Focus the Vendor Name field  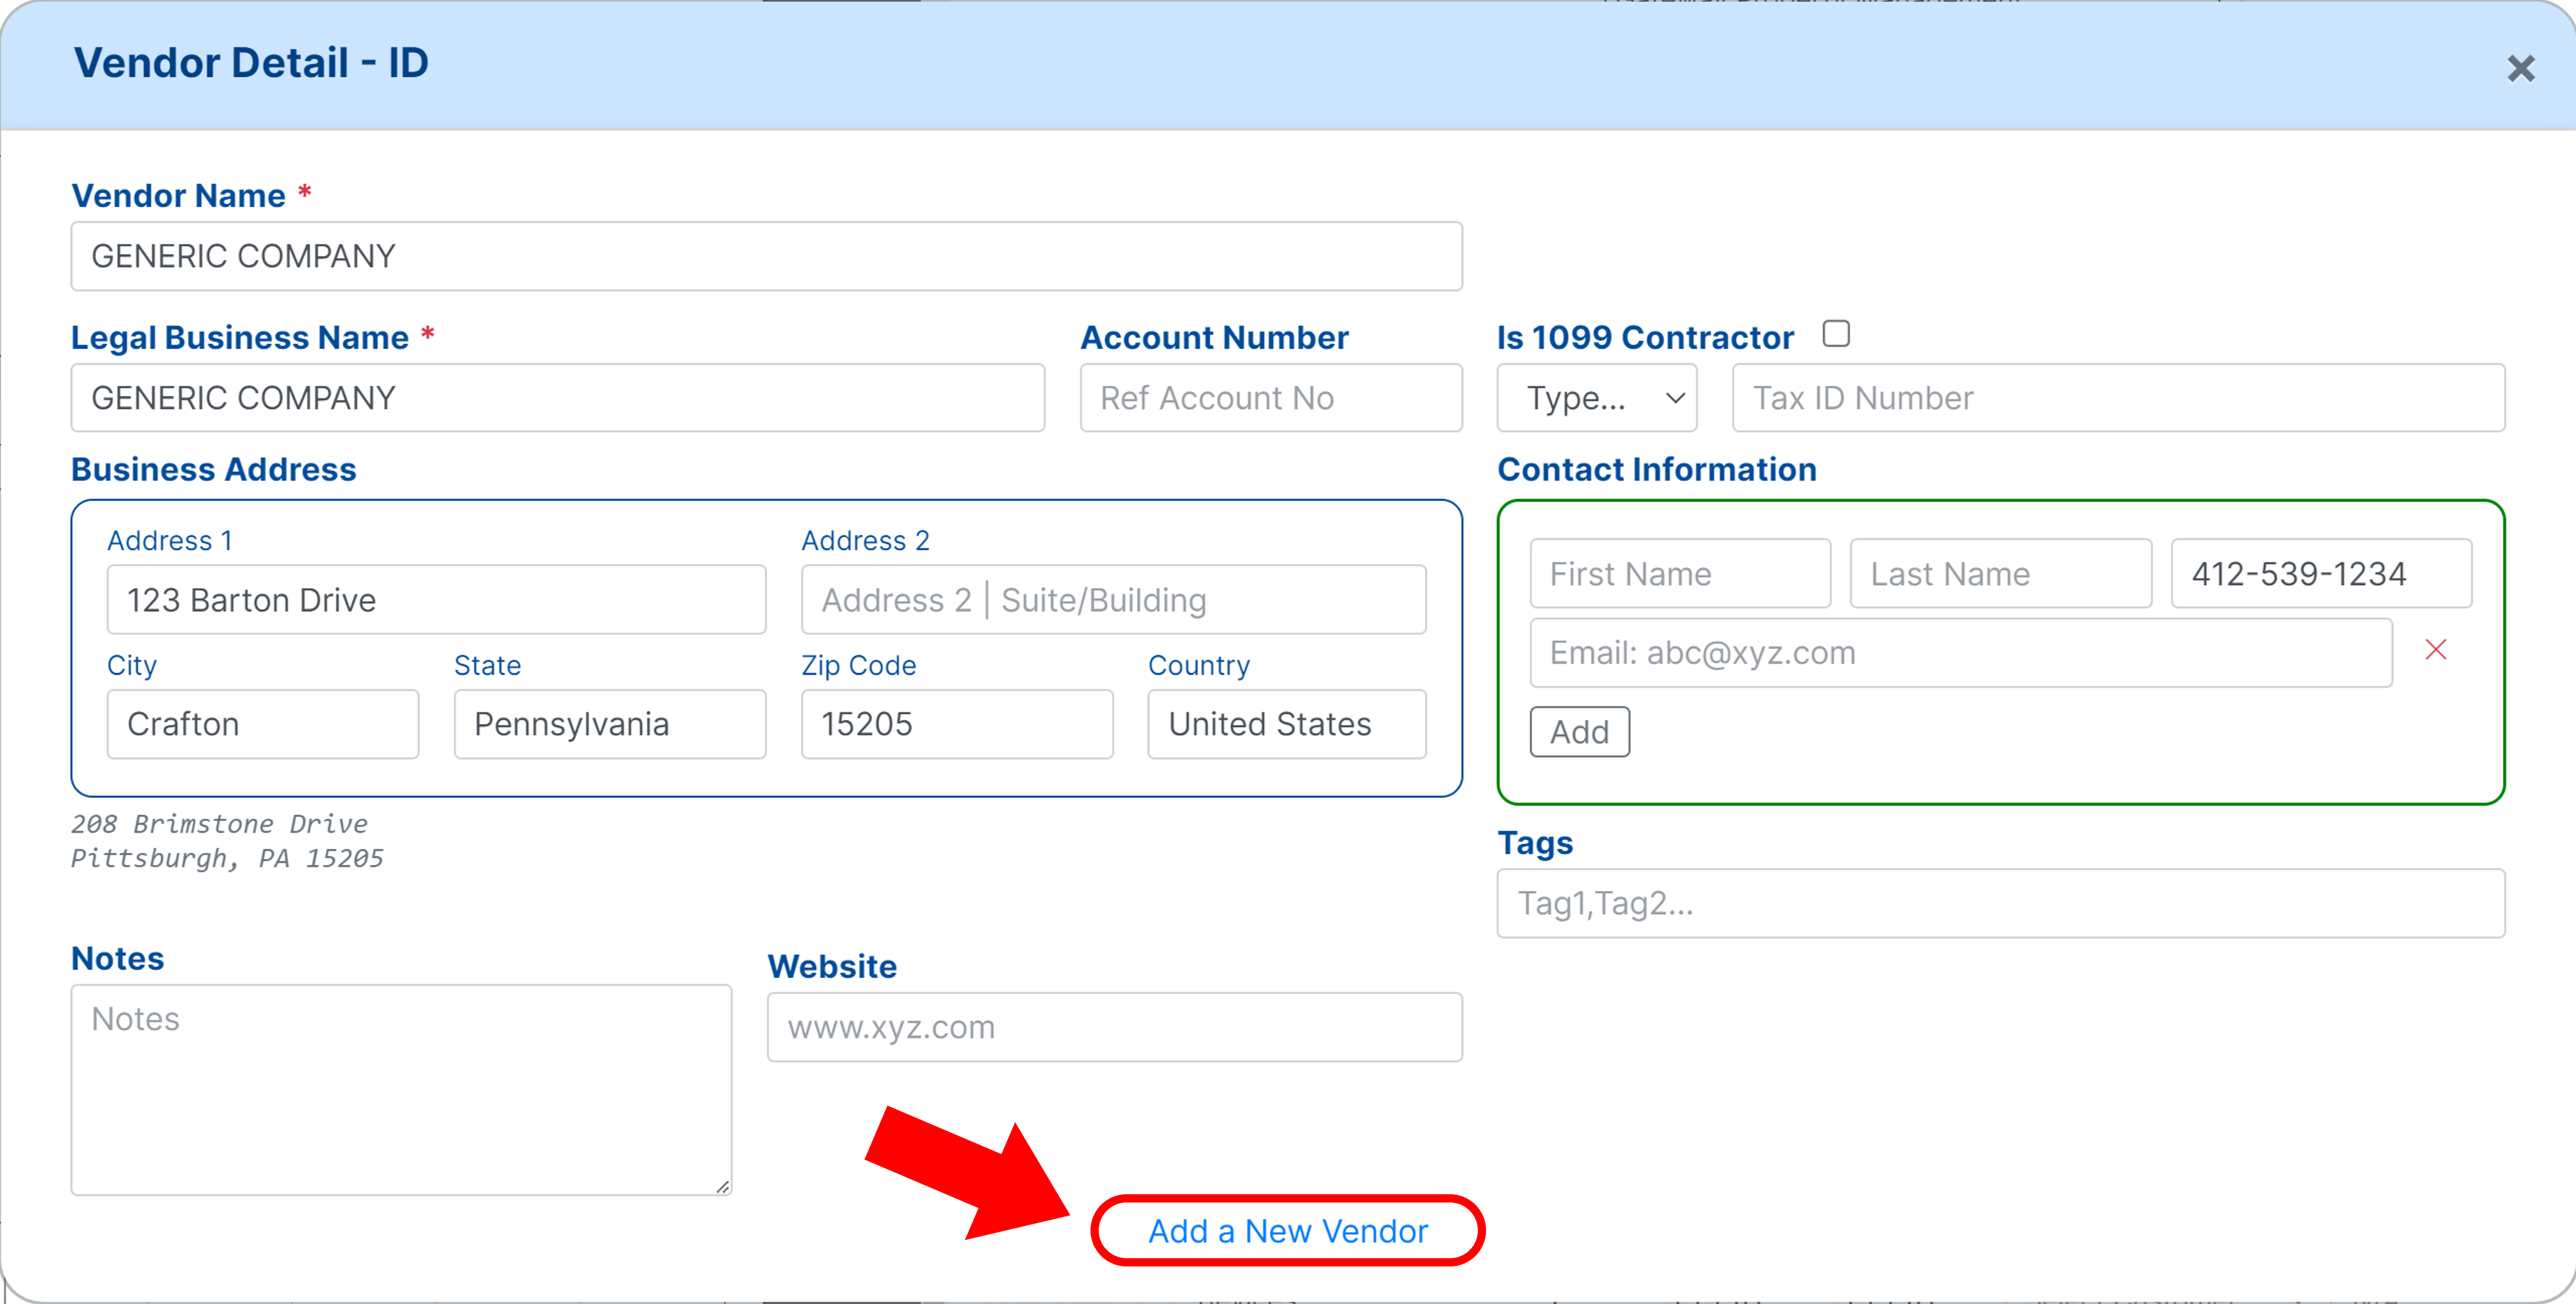pyautogui.click(x=767, y=257)
